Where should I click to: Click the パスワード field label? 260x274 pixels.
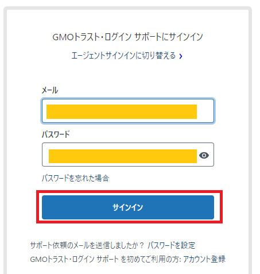(56, 134)
